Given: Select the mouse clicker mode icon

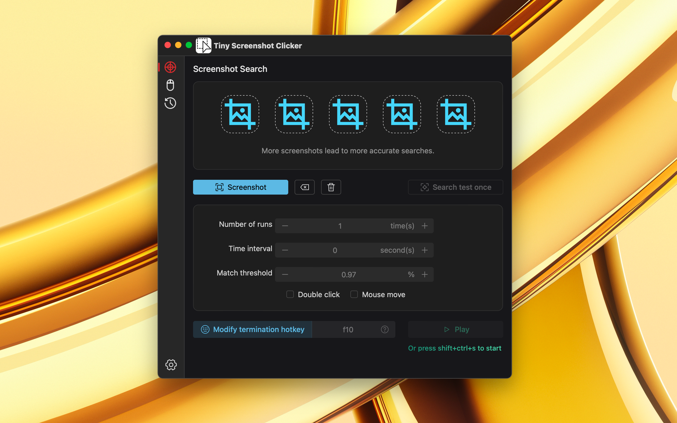Looking at the screenshot, I should point(171,85).
